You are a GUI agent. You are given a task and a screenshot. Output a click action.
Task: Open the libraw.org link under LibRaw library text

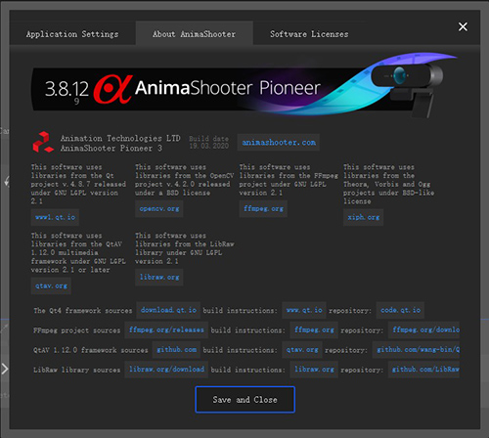click(x=159, y=278)
